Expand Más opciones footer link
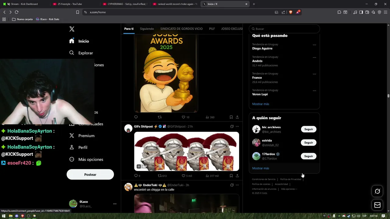 pyautogui.click(x=289, y=189)
